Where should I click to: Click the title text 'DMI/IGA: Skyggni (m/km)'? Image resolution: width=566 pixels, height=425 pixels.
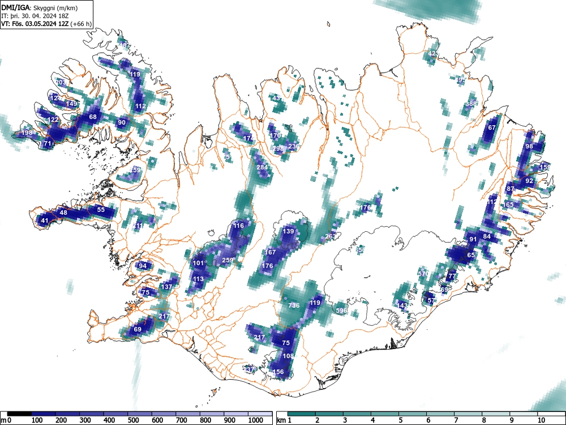pos(40,7)
